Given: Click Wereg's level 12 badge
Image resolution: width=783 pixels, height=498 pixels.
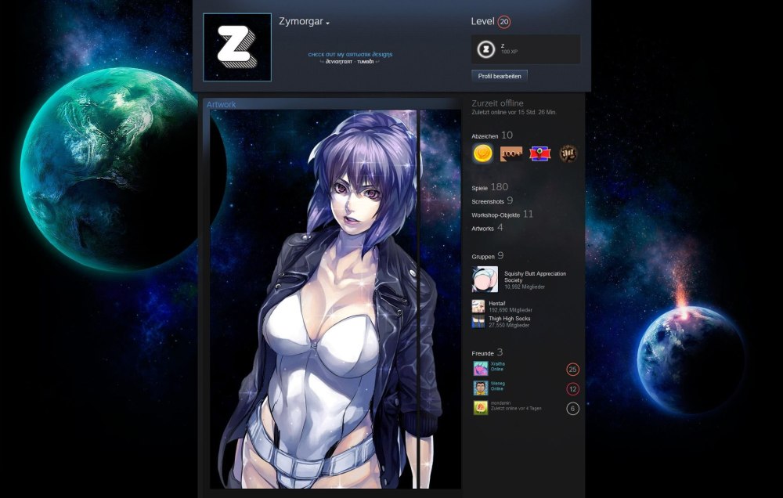Looking at the screenshot, I should pyautogui.click(x=573, y=389).
